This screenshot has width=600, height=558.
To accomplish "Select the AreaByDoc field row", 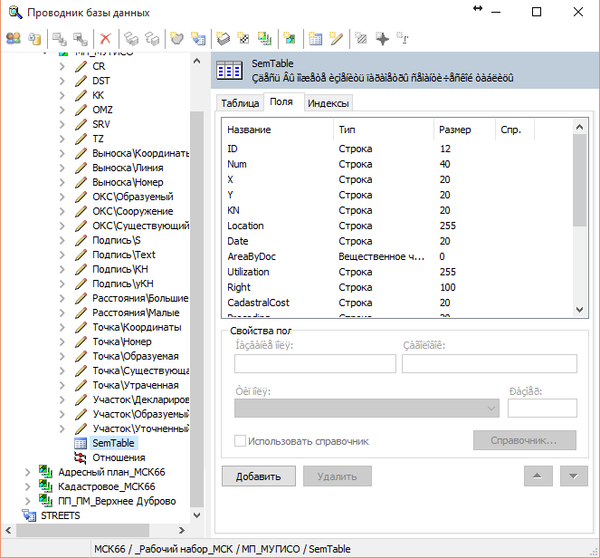I will [396, 256].
